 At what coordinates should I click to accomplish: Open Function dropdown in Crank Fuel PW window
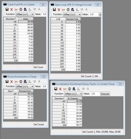[x=25, y=14]
